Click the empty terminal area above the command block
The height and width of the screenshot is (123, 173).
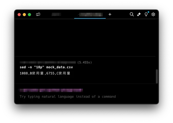(x=85, y=38)
